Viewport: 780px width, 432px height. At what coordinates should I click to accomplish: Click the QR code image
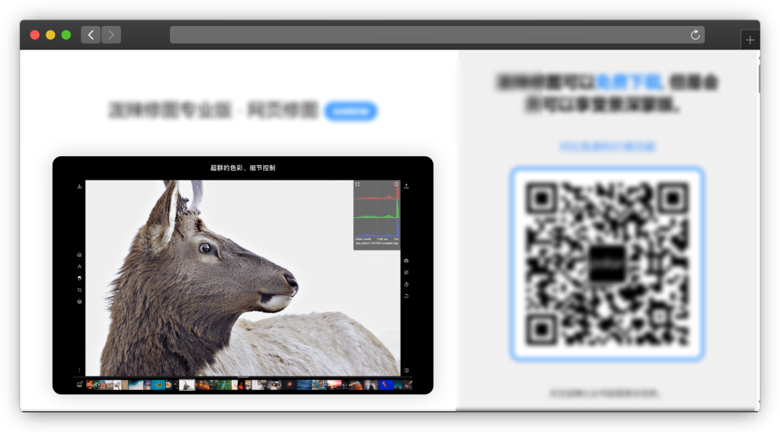607,264
